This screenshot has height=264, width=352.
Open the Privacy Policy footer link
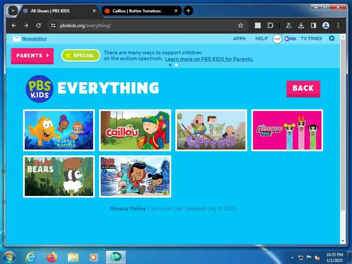coord(128,209)
